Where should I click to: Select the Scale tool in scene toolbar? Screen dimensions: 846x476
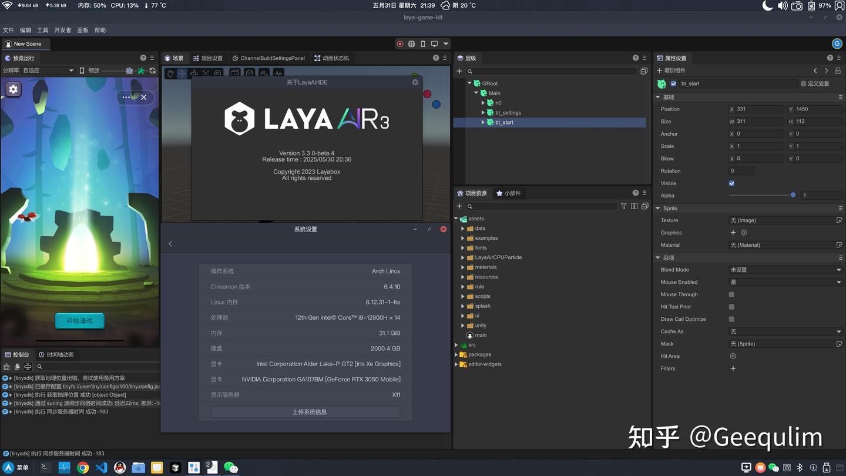(x=207, y=73)
